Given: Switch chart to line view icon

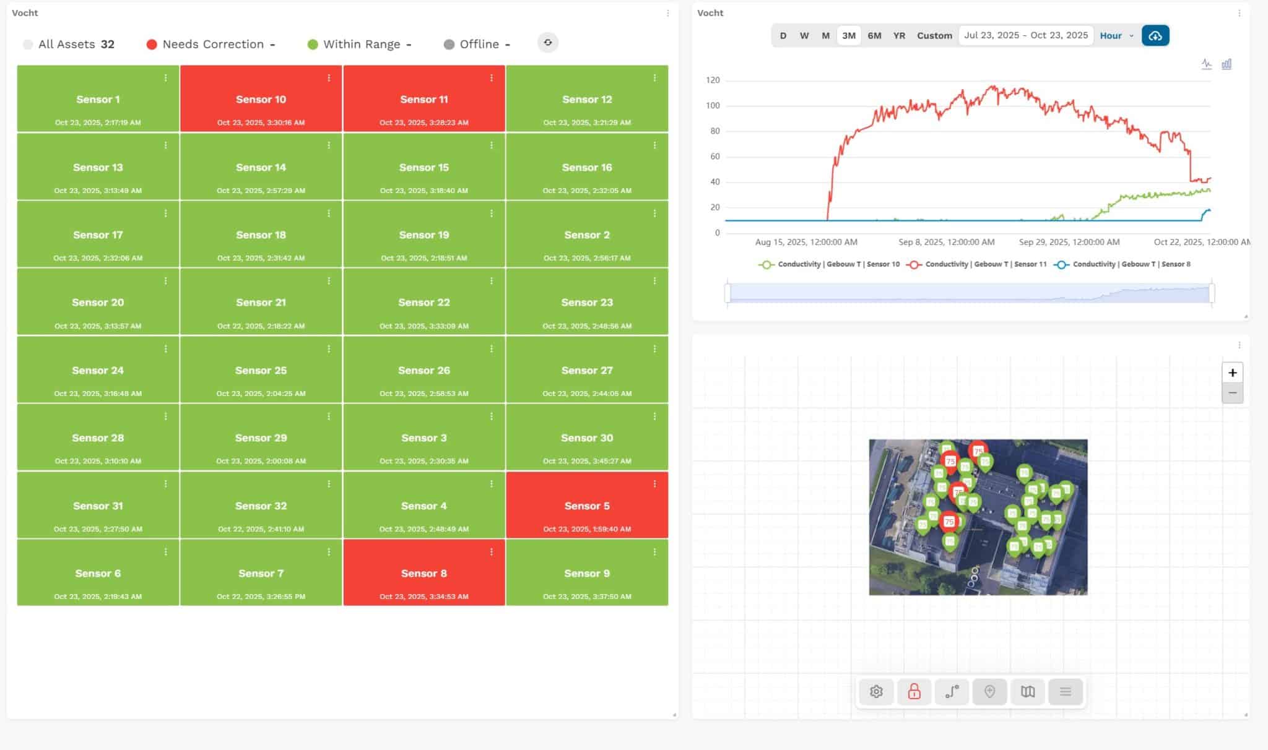Looking at the screenshot, I should [x=1206, y=64].
